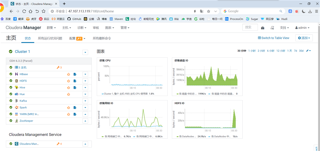Click Switch to Table View link
Image resolution: width=320 pixels, height=151 pixels.
click(273, 38)
